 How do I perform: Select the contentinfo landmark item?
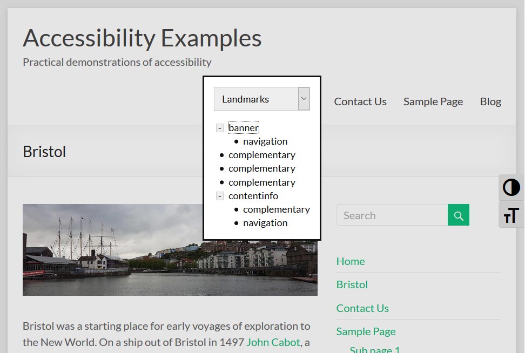tap(253, 196)
